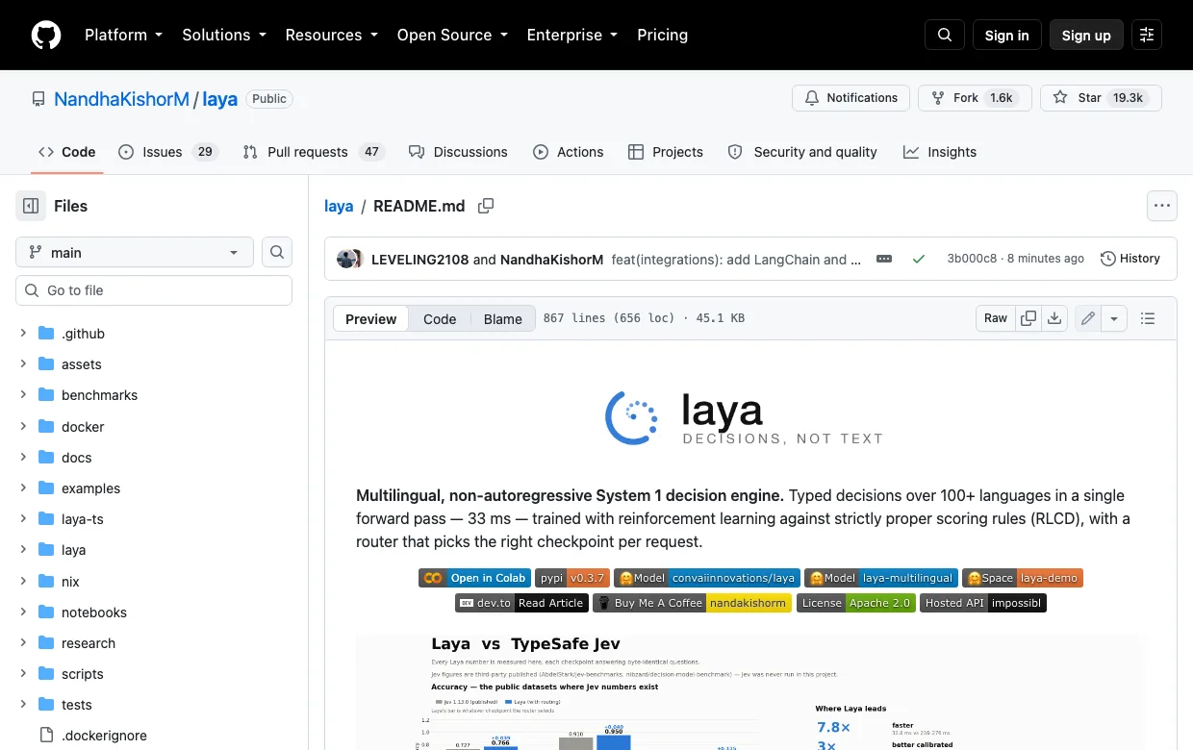Expand the docker folder
Viewport: 1193px width, 750px height.
point(23,426)
